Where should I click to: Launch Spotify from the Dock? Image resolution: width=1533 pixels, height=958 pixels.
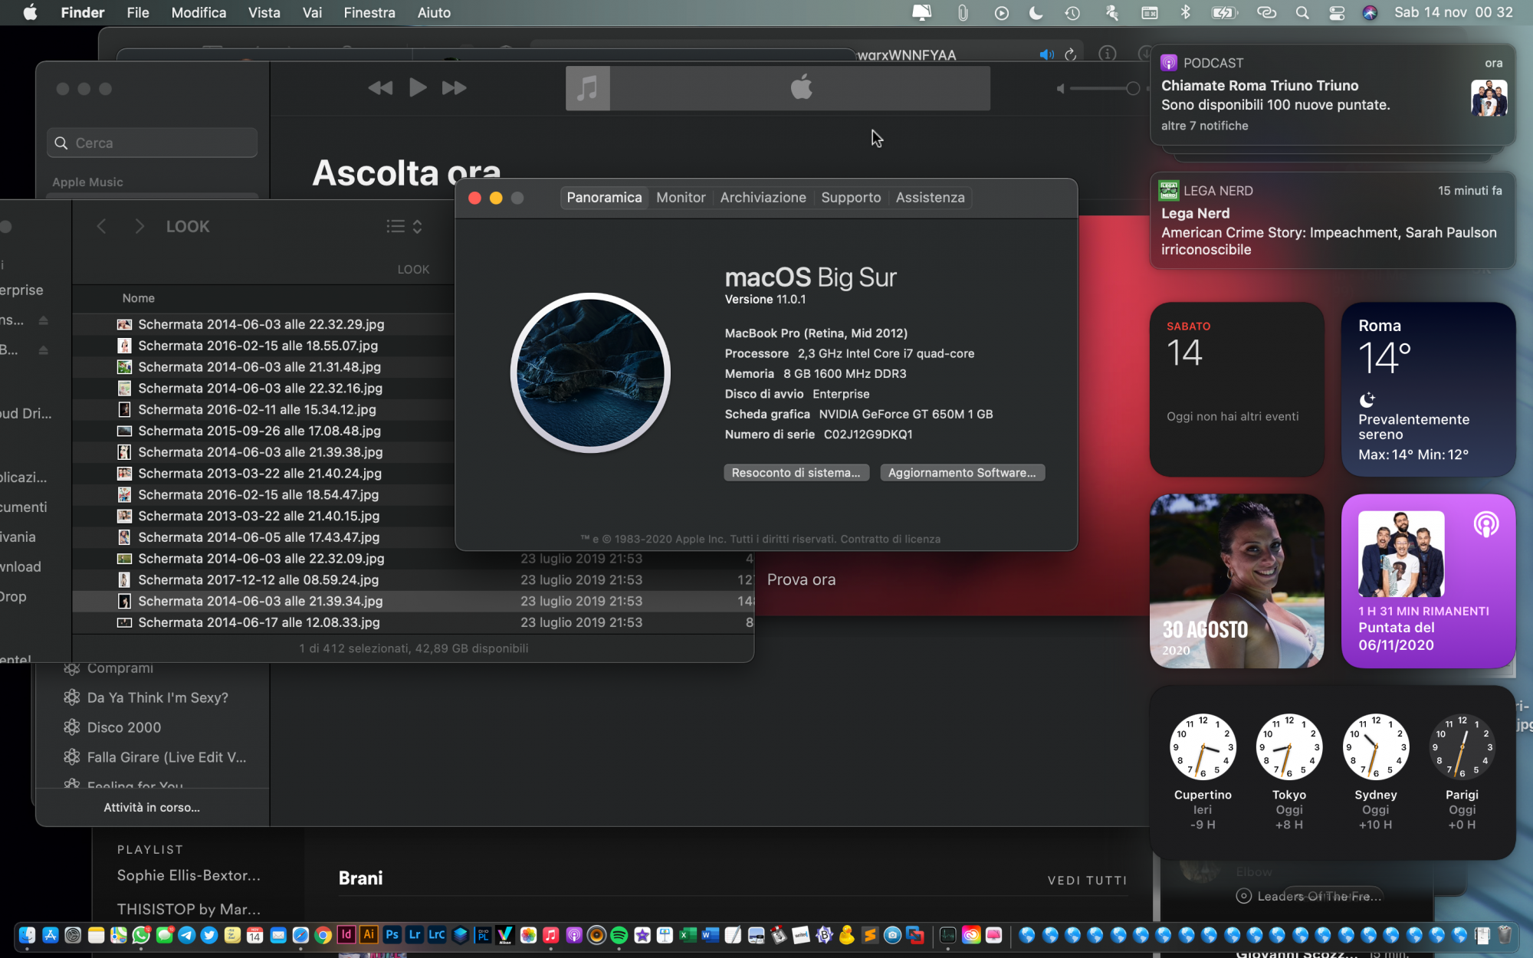click(x=619, y=934)
